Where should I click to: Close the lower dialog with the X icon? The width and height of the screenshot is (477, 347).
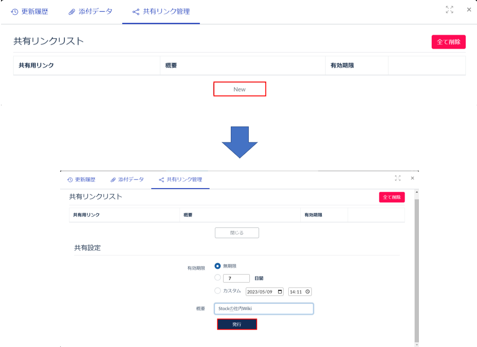(x=412, y=178)
